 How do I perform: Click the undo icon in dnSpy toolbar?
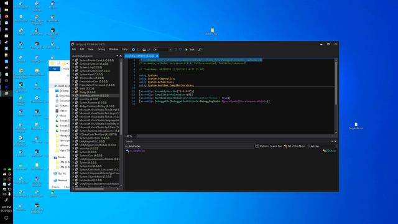[x=175, y=50]
